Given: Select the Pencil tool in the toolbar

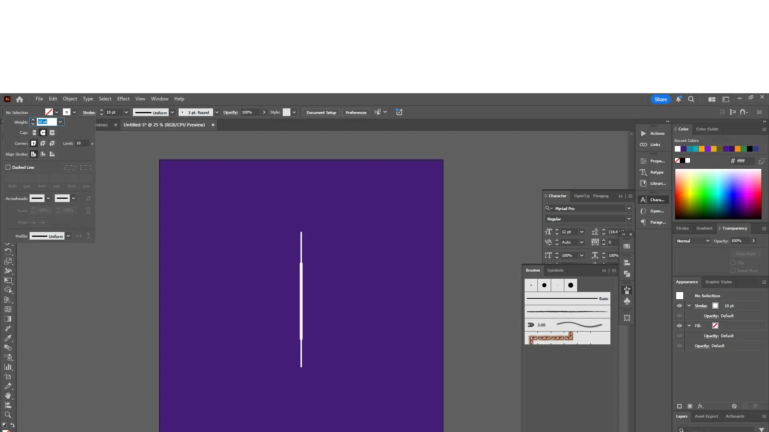Looking at the screenshot, I should point(8,386).
